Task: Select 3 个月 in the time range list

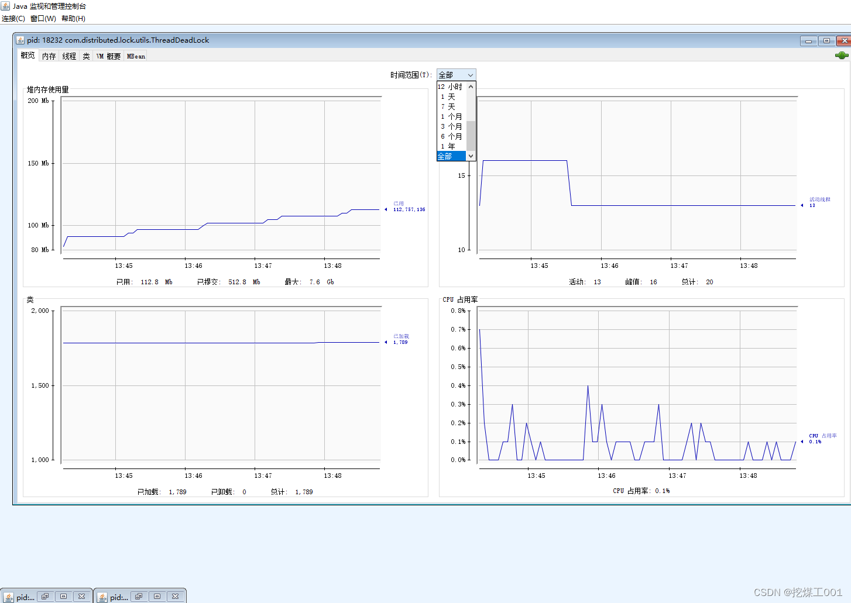Action: point(451,126)
